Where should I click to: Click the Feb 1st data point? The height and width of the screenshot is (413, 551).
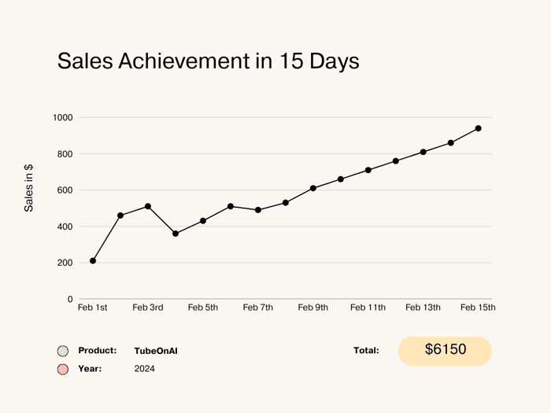point(93,260)
